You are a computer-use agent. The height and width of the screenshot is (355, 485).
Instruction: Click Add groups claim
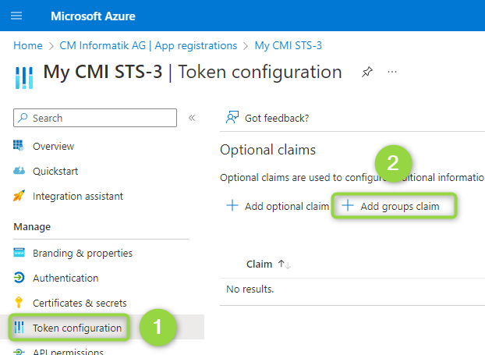point(400,206)
